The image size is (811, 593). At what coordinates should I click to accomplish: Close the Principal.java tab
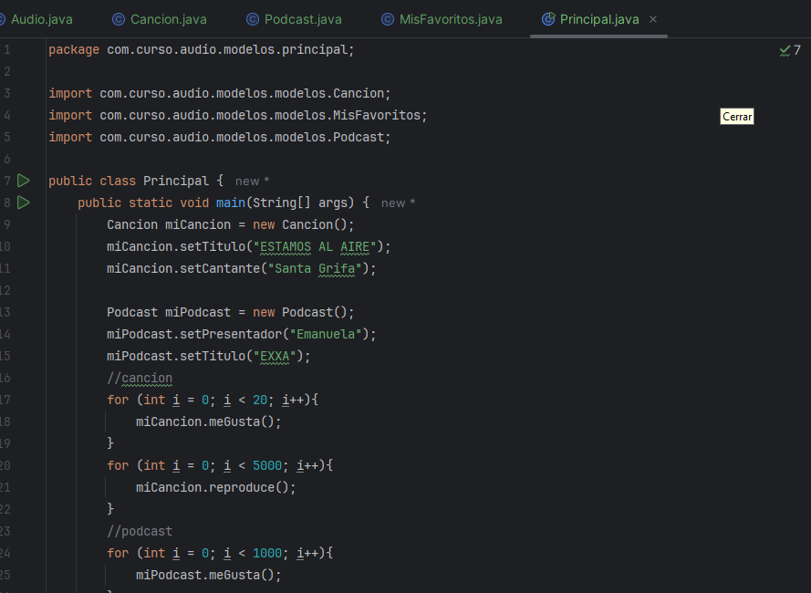click(653, 19)
